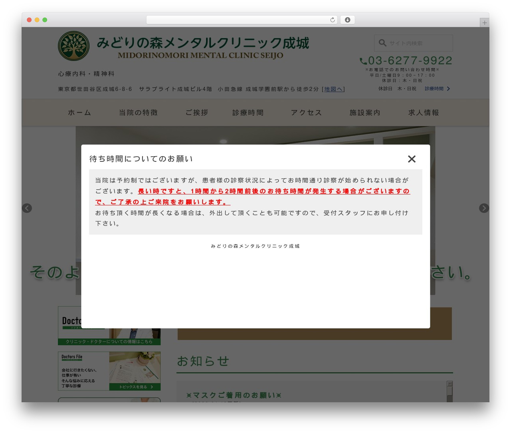Open the 診療時間 menu item

[248, 113]
